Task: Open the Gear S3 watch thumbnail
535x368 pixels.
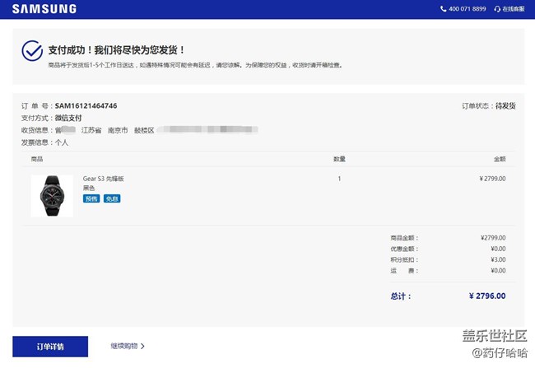Action: coord(52,195)
